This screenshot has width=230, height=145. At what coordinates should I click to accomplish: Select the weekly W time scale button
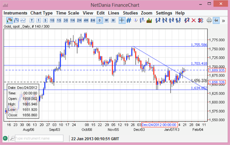pyautogui.click(x=107, y=20)
